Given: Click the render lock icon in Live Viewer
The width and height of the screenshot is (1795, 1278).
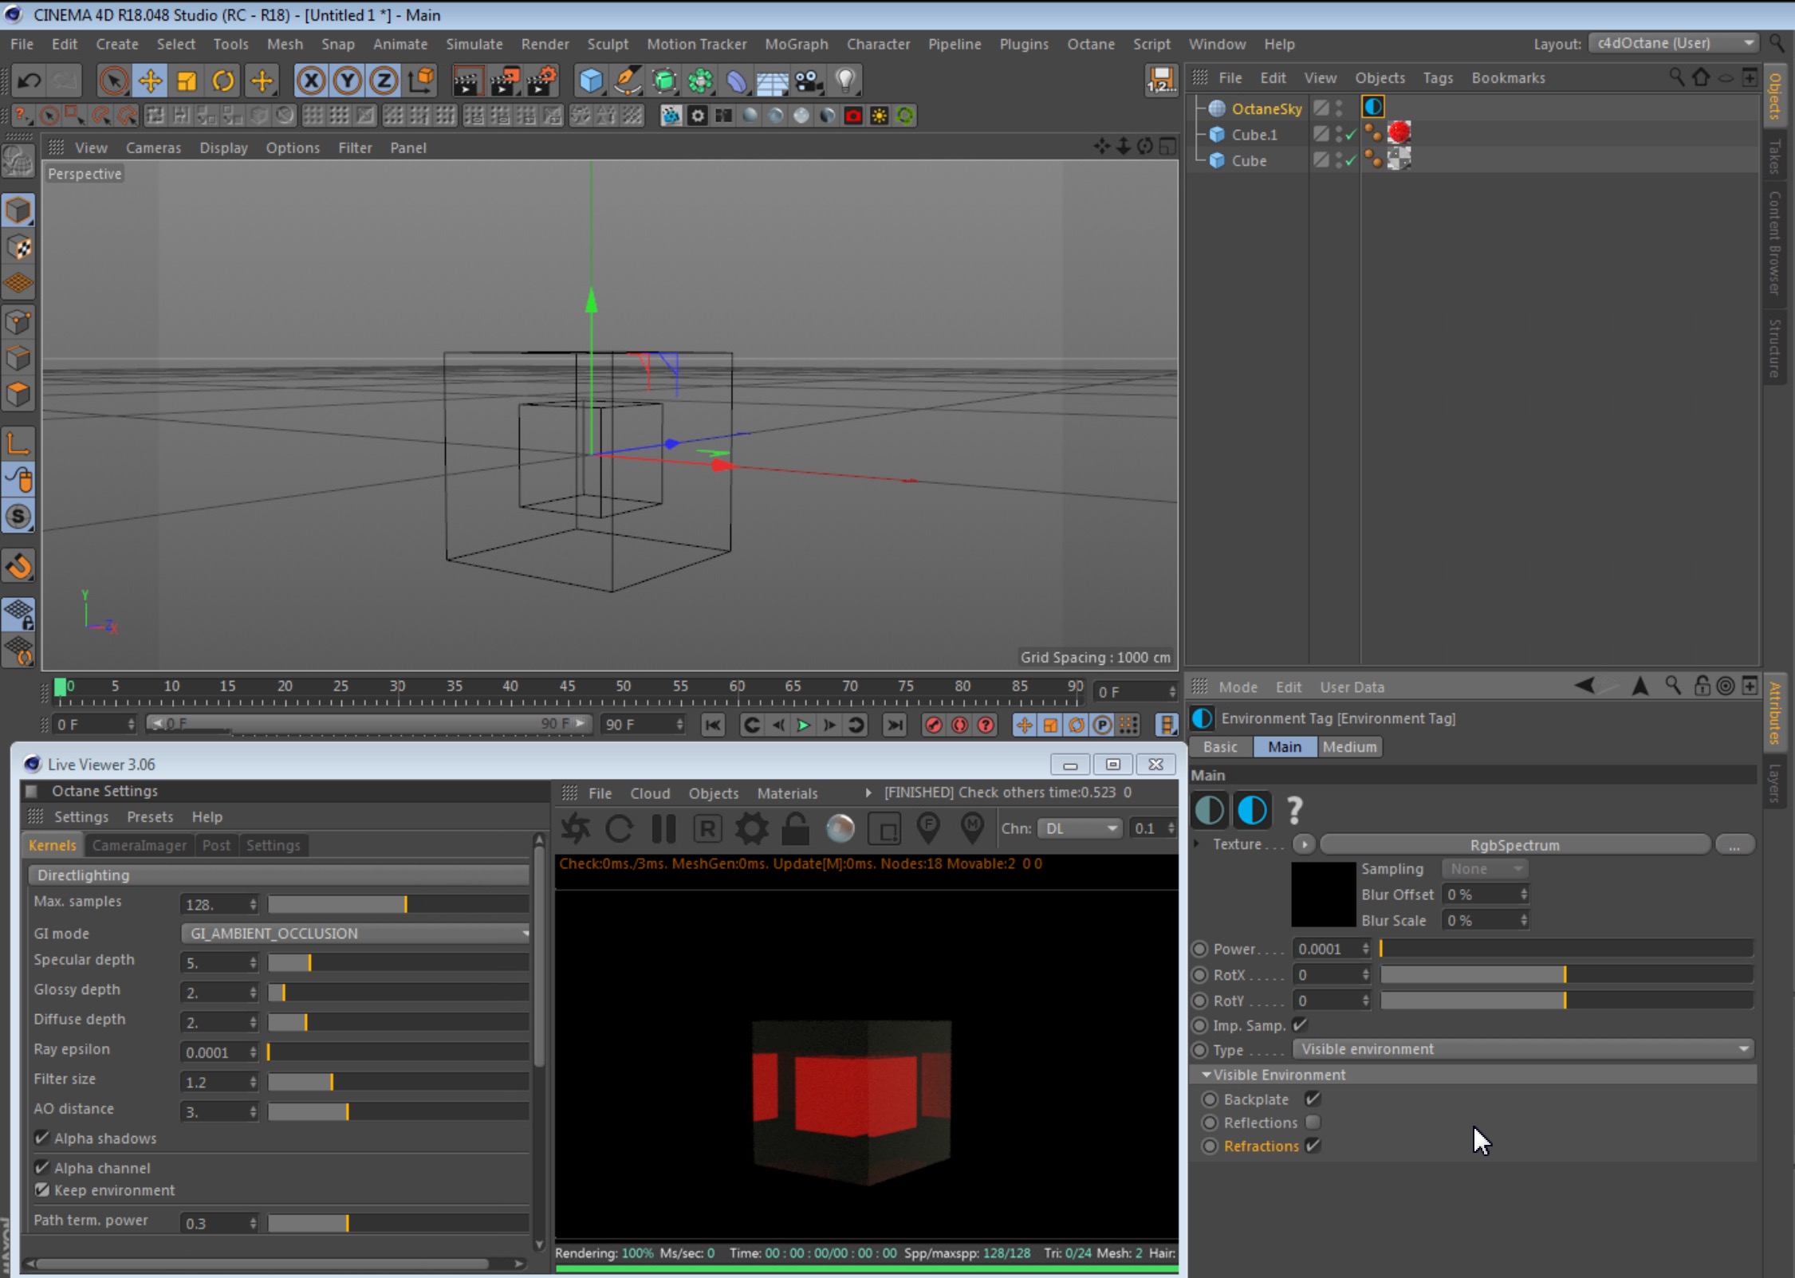Looking at the screenshot, I should pyautogui.click(x=795, y=828).
